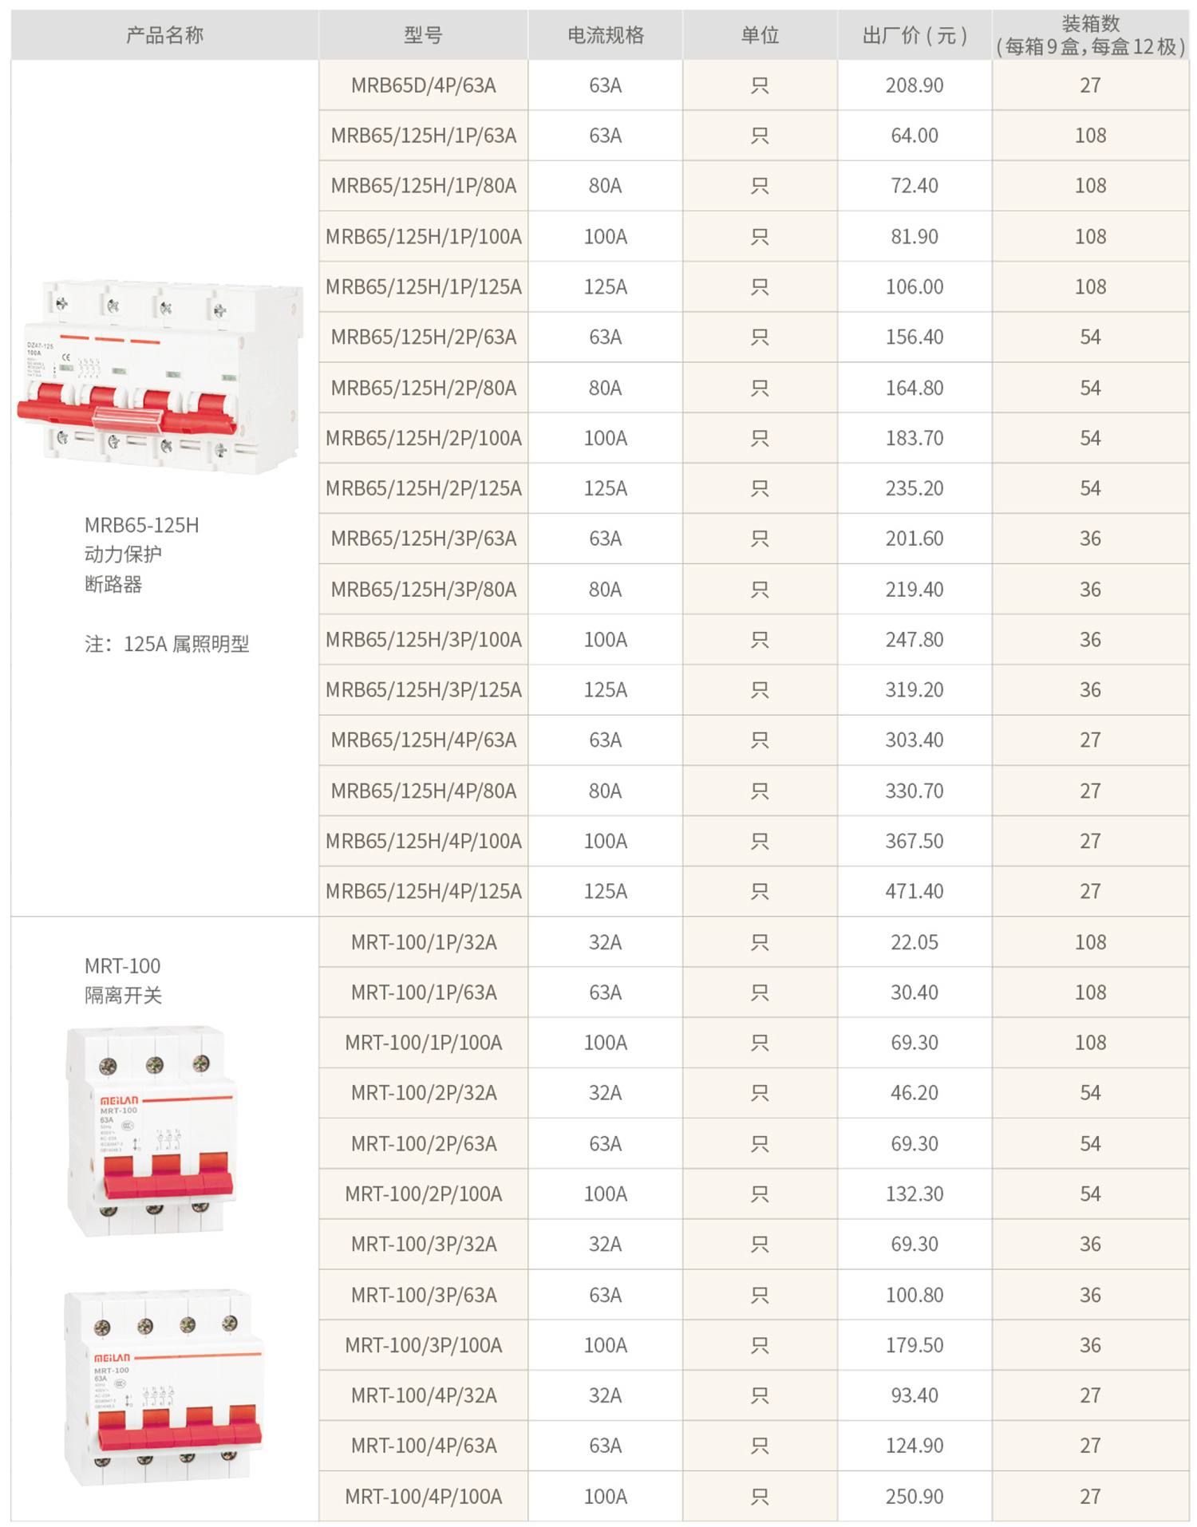Click model cell MRB65/125H/1P/125A
Screen dimensions: 1197x1527
coord(423,287)
